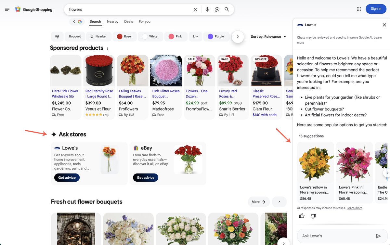Open Ultra Pink Flower Wholesale 5lb
This screenshot has height=245, width=390.
[65, 94]
